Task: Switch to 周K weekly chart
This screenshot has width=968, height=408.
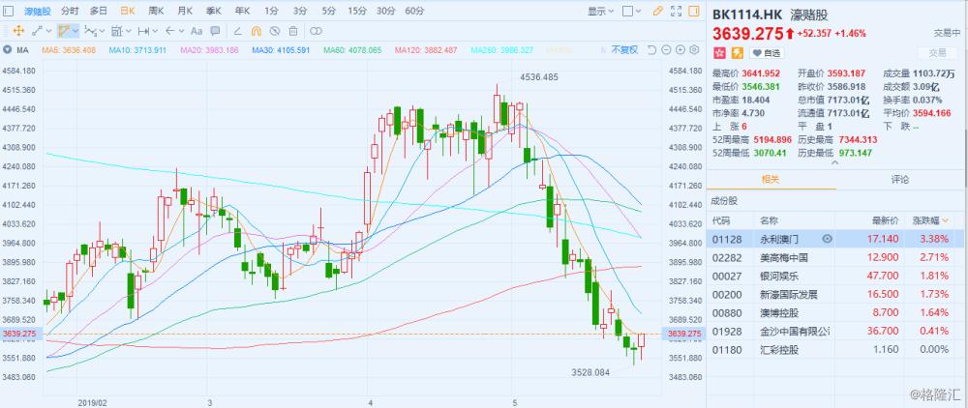Action: click(156, 11)
